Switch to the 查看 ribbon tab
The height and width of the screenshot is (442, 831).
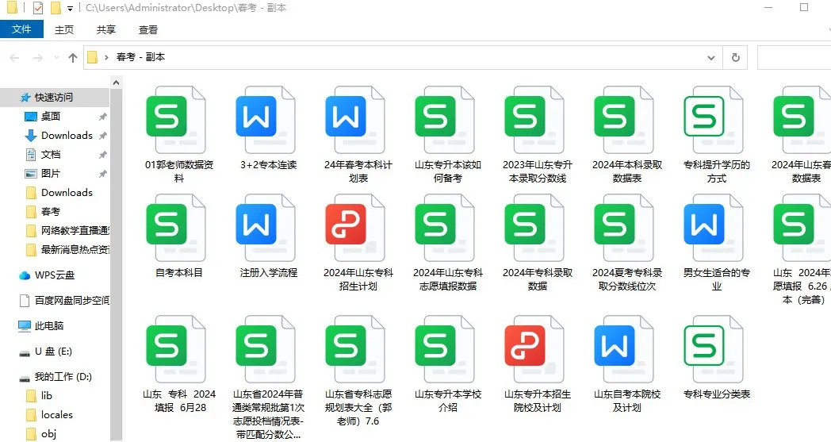[x=147, y=29]
